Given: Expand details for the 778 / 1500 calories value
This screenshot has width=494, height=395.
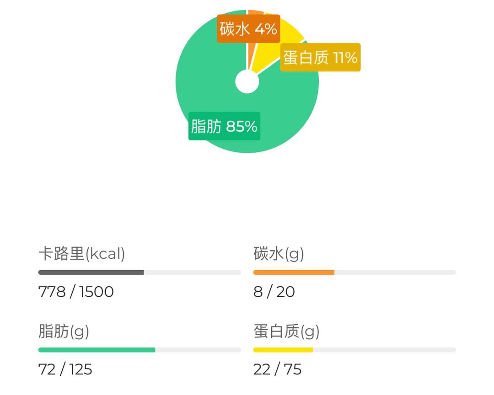Looking at the screenshot, I should pos(76,292).
